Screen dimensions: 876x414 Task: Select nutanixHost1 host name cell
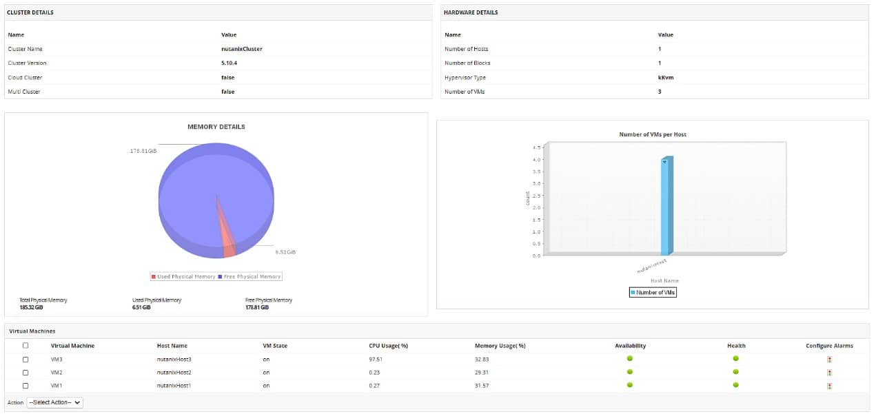pos(174,386)
